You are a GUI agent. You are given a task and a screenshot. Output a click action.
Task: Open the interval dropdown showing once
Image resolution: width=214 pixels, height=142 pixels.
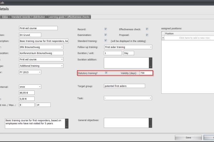pos(39,86)
